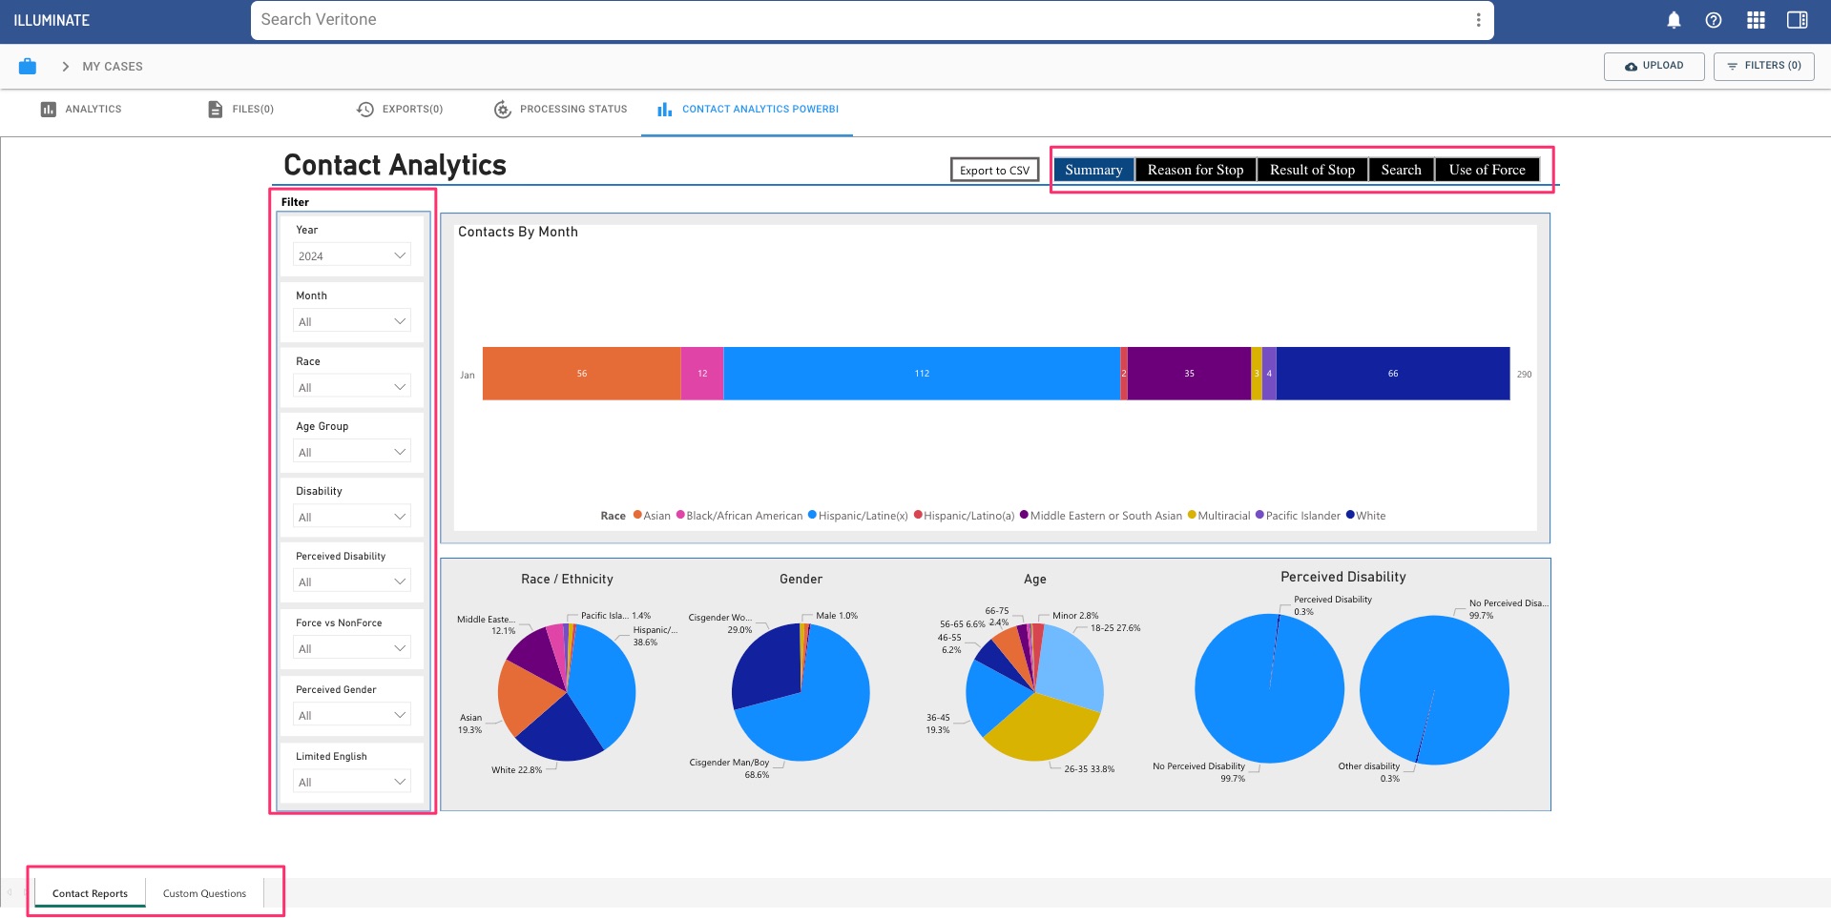Open the help question mark icon
This screenshot has height=918, width=1831.
[1714, 20]
